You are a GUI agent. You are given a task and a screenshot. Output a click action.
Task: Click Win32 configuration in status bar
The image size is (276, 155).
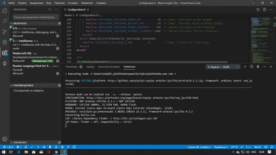coord(258,147)
